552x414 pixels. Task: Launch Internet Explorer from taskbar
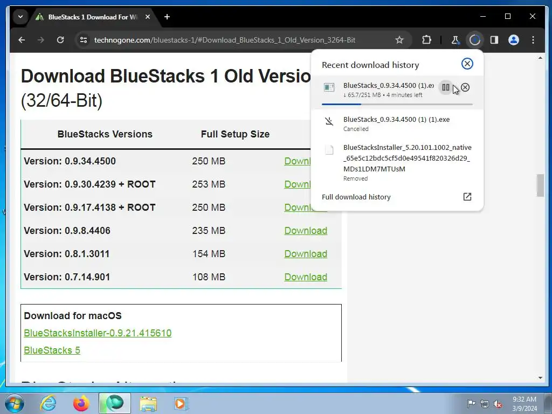point(48,403)
